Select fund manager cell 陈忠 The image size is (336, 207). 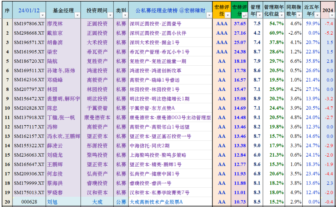tap(63, 108)
